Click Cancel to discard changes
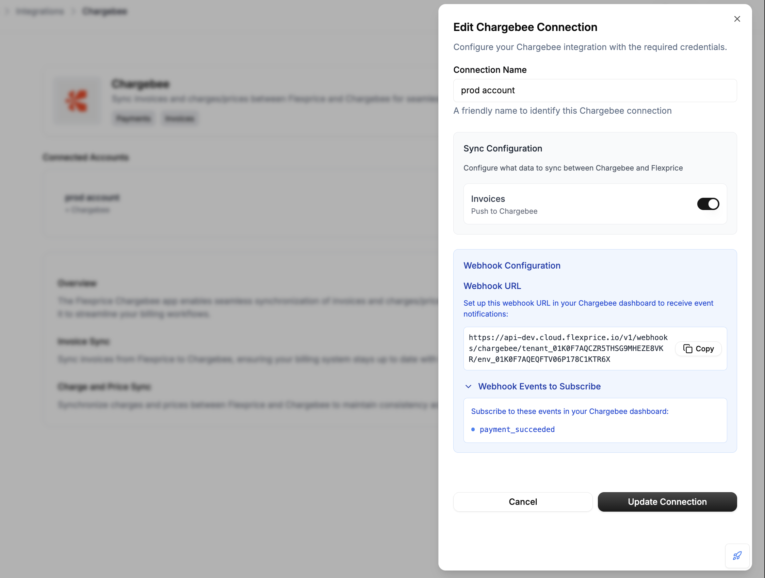This screenshot has width=765, height=578. (522, 502)
